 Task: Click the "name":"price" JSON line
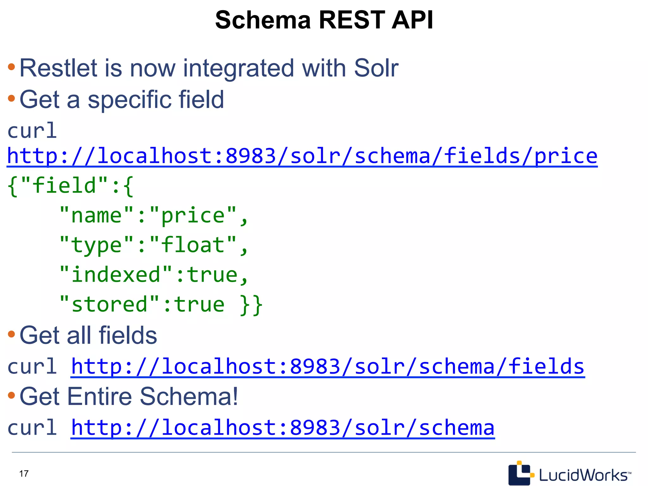coord(154,215)
